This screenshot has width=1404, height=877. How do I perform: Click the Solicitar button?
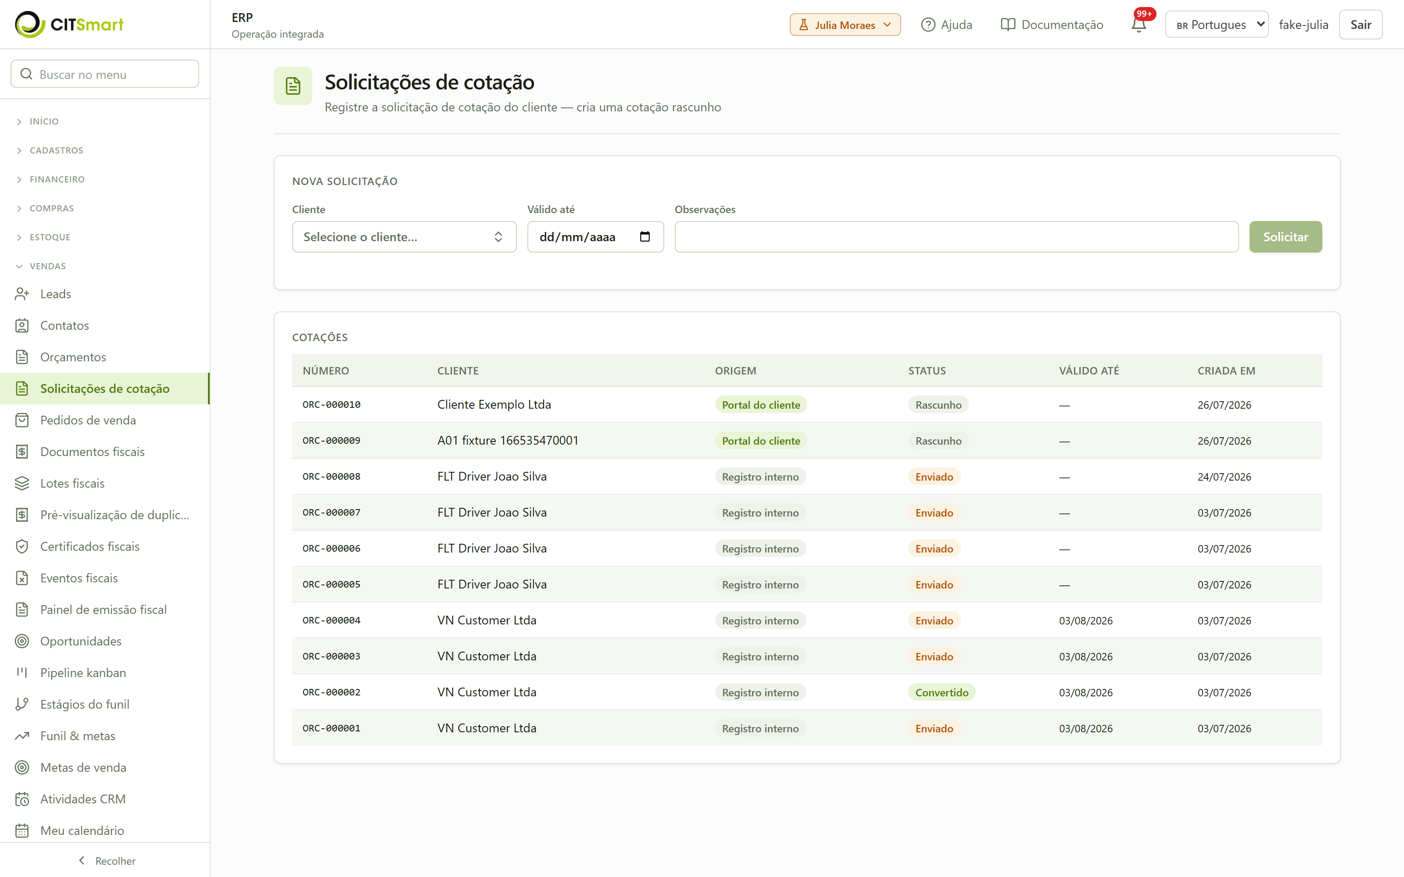(1285, 237)
